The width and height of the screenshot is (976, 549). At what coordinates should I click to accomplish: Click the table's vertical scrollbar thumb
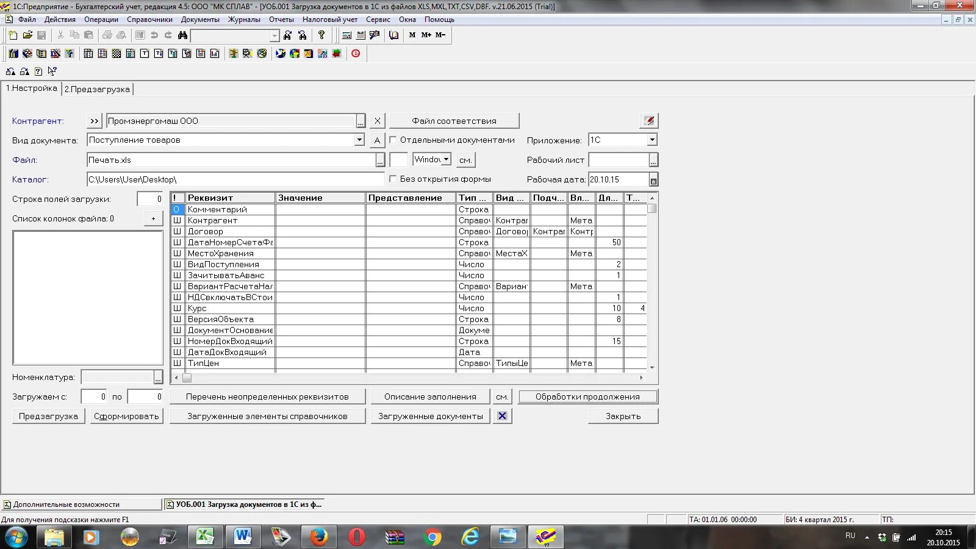pyautogui.click(x=652, y=208)
